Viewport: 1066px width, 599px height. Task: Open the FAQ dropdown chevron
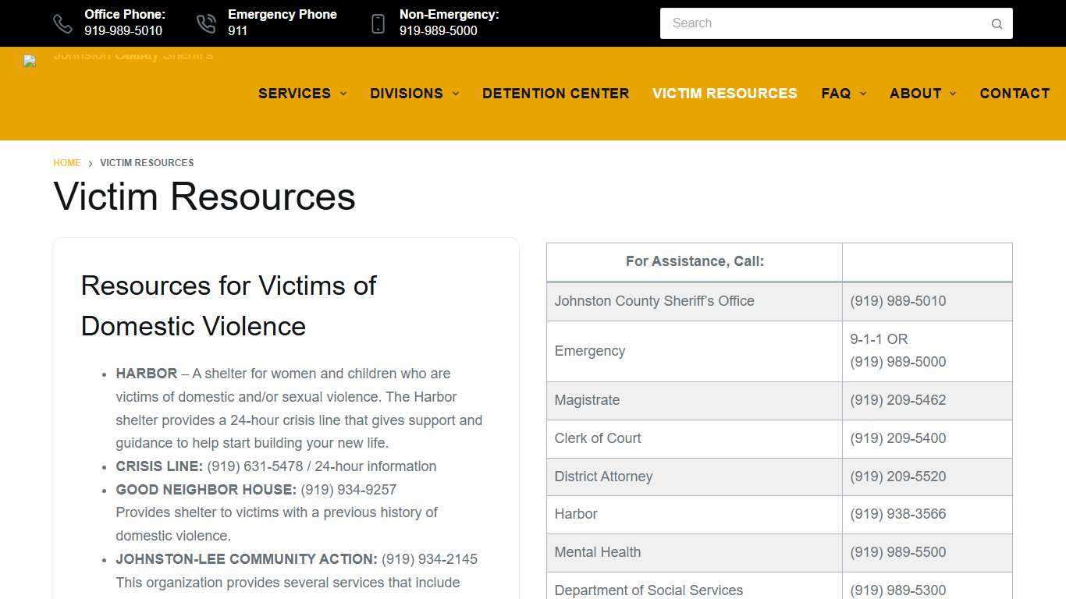pos(862,94)
